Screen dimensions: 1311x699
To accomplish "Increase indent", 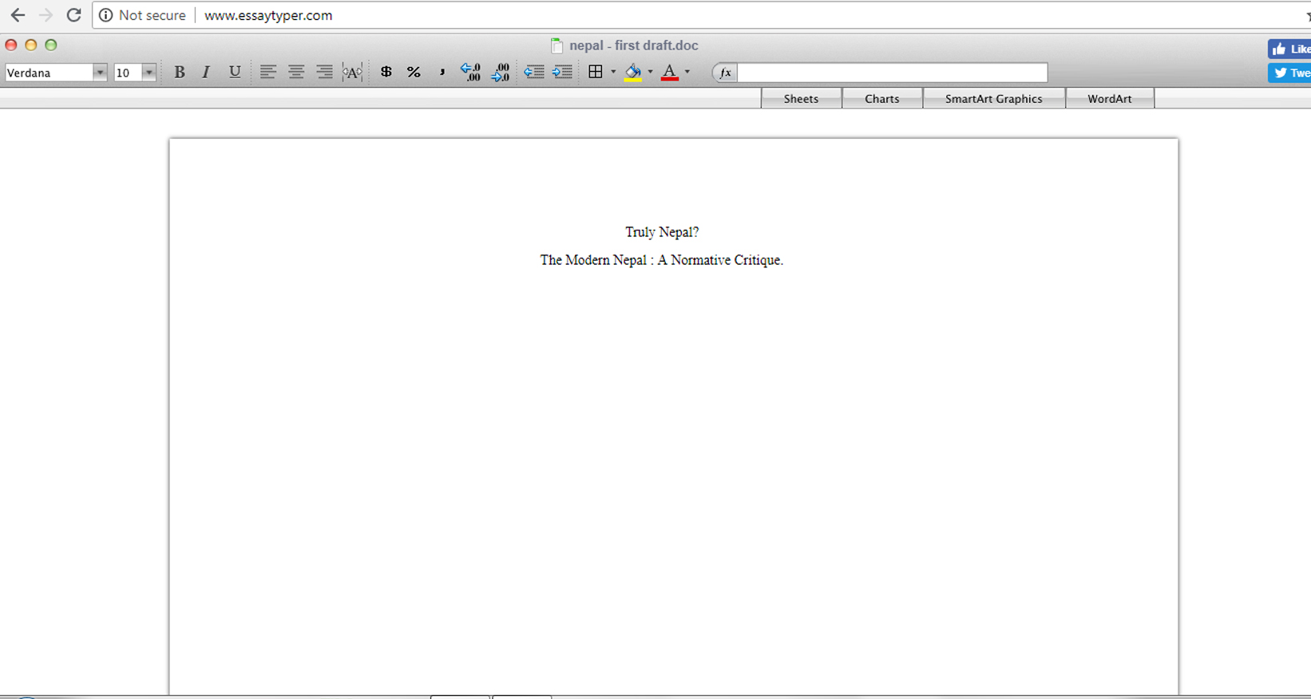I will (562, 73).
